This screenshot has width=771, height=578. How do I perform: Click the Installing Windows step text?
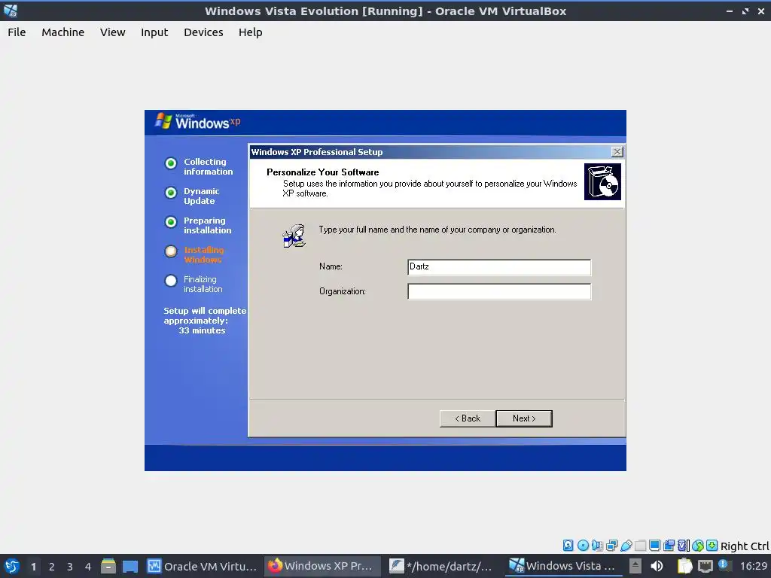(x=204, y=254)
